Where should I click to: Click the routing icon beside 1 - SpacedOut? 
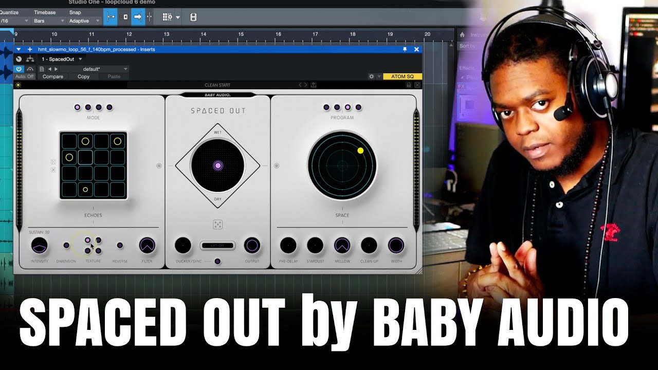pos(30,59)
